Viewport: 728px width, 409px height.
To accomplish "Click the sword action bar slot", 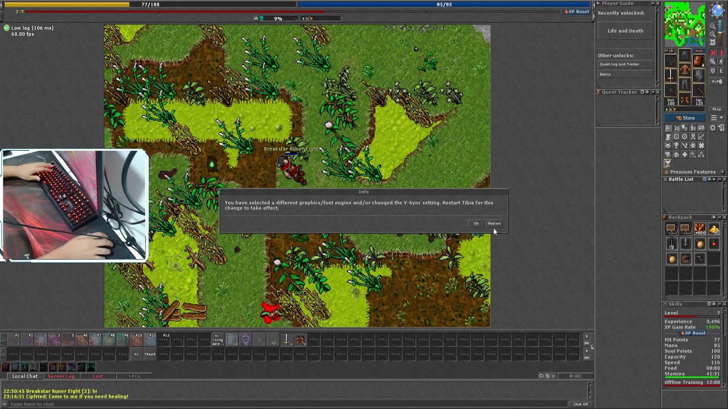I will coord(287,340).
